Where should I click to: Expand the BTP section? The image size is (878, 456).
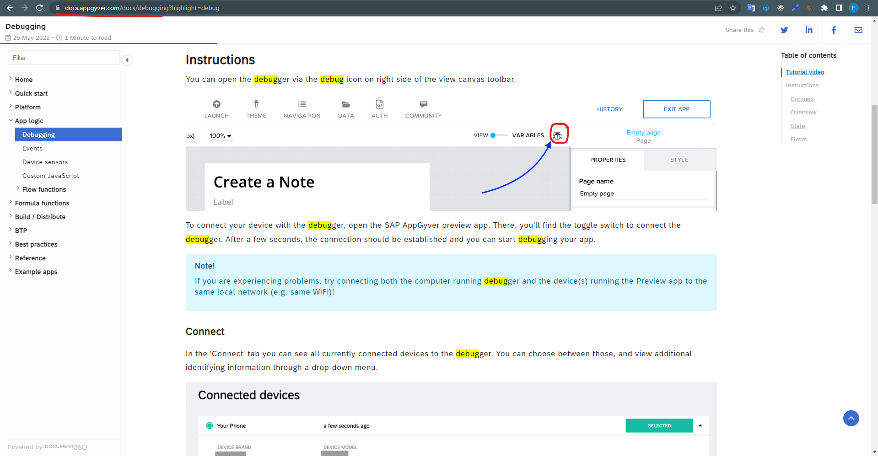(x=10, y=230)
